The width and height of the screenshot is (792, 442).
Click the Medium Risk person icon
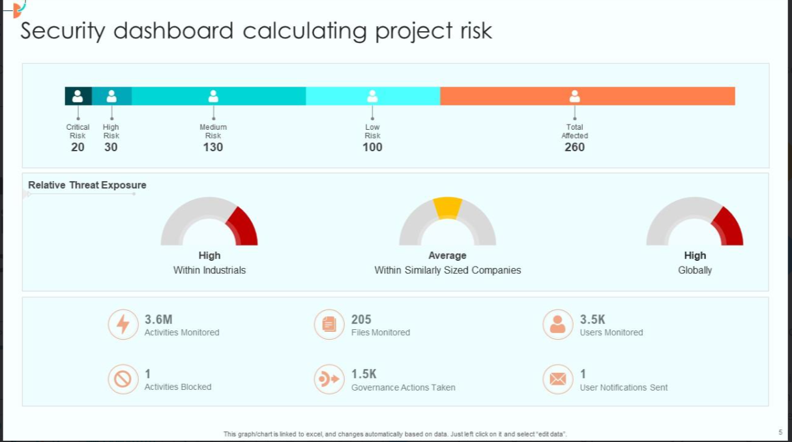pos(213,96)
